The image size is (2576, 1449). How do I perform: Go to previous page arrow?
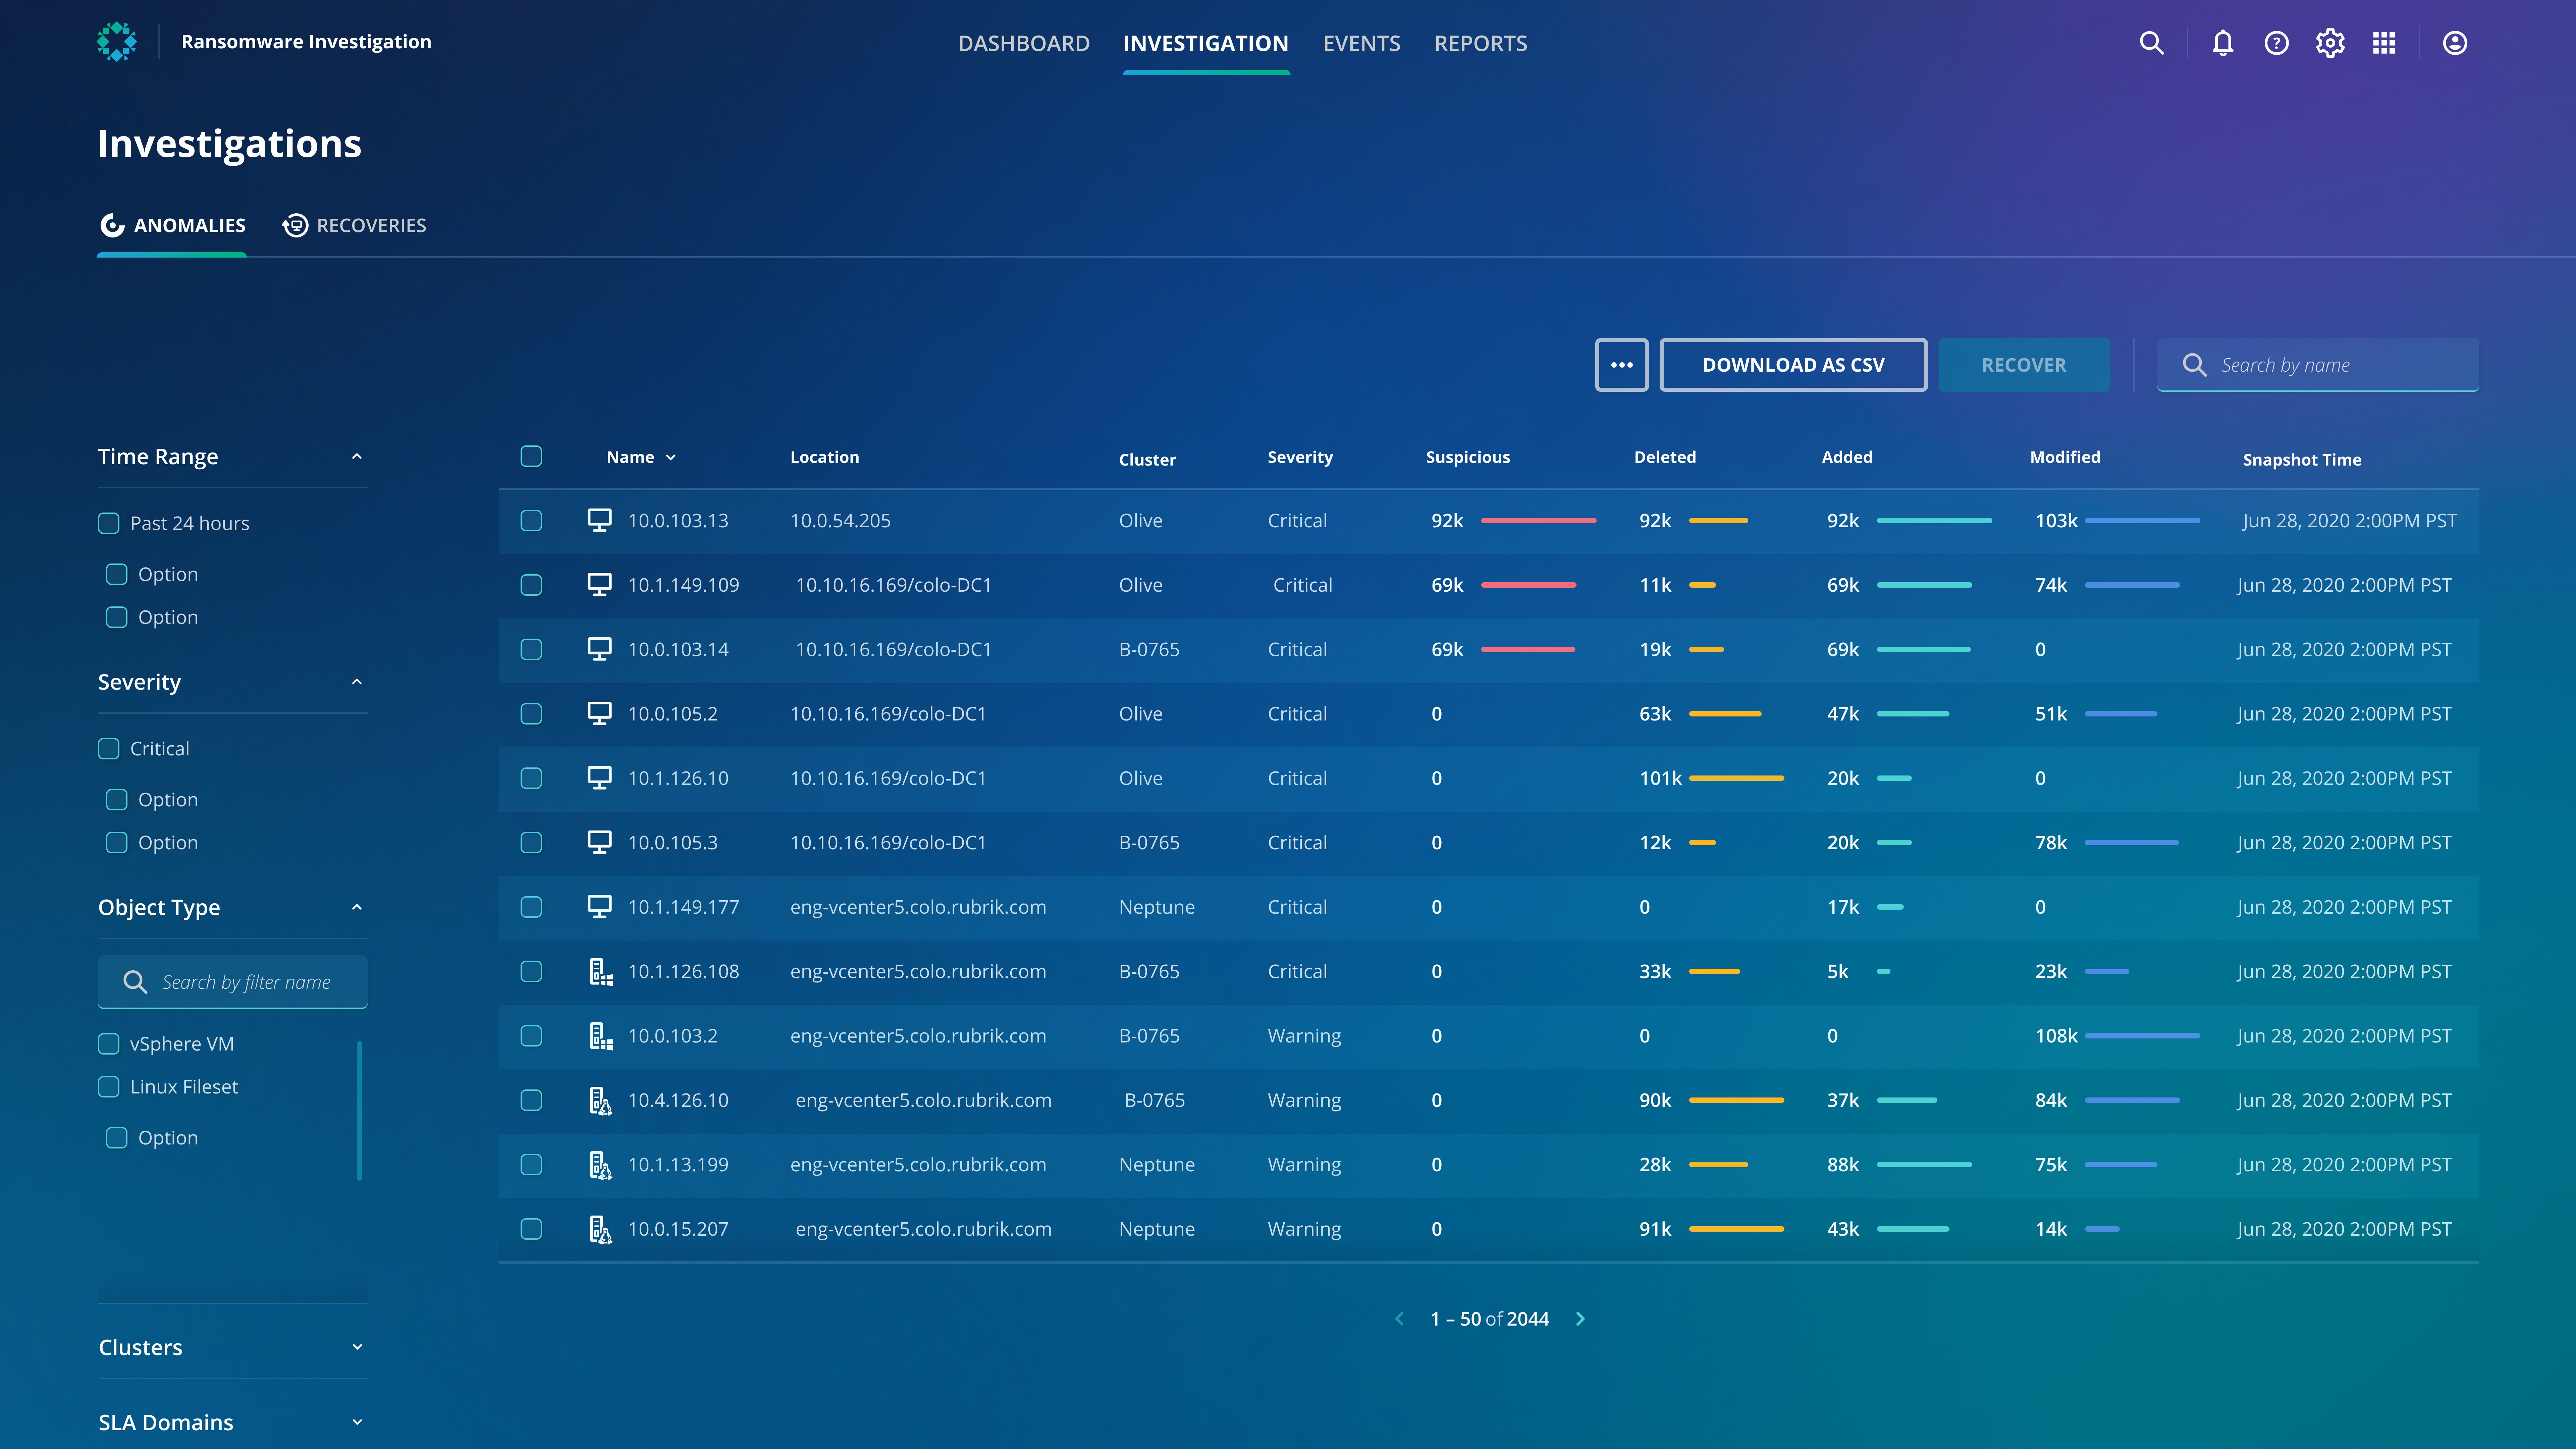(1400, 1319)
